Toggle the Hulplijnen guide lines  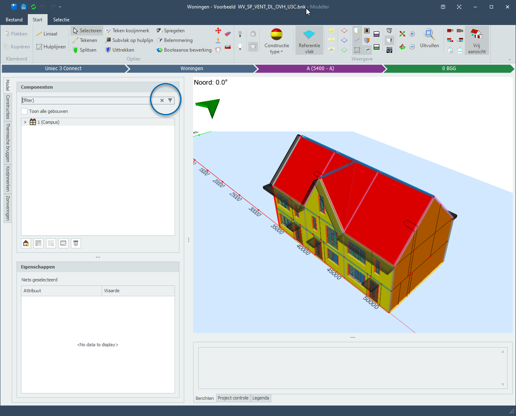50,47
